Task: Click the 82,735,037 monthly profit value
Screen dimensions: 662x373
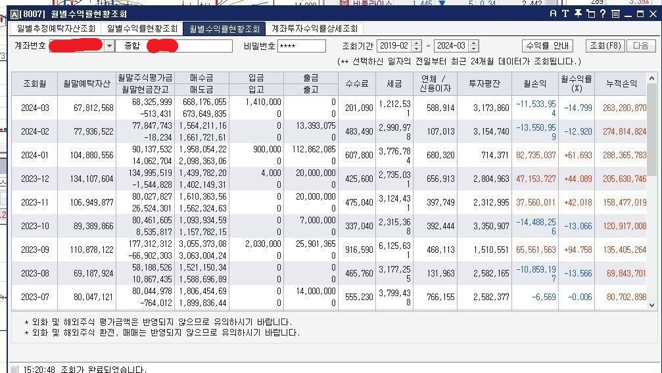Action: coord(536,155)
